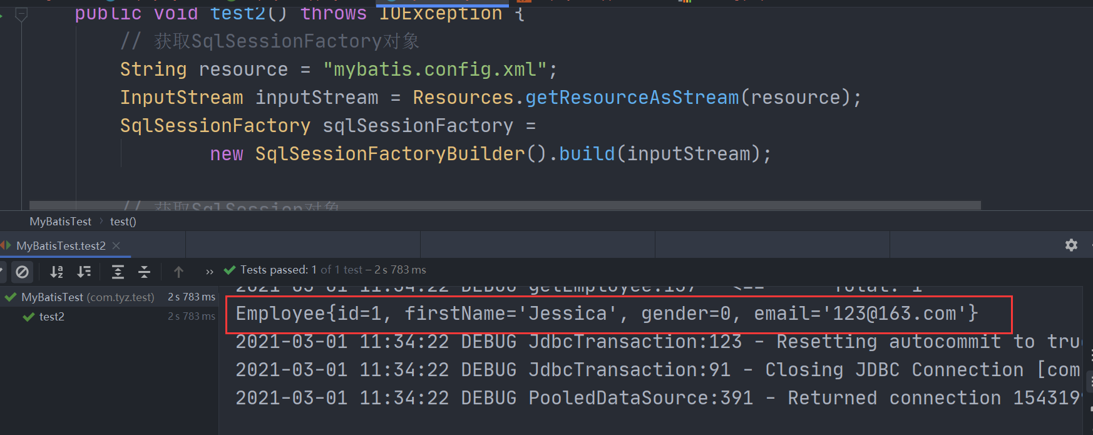Image resolution: width=1093 pixels, height=435 pixels.
Task: Click the build method call
Action: (587, 154)
